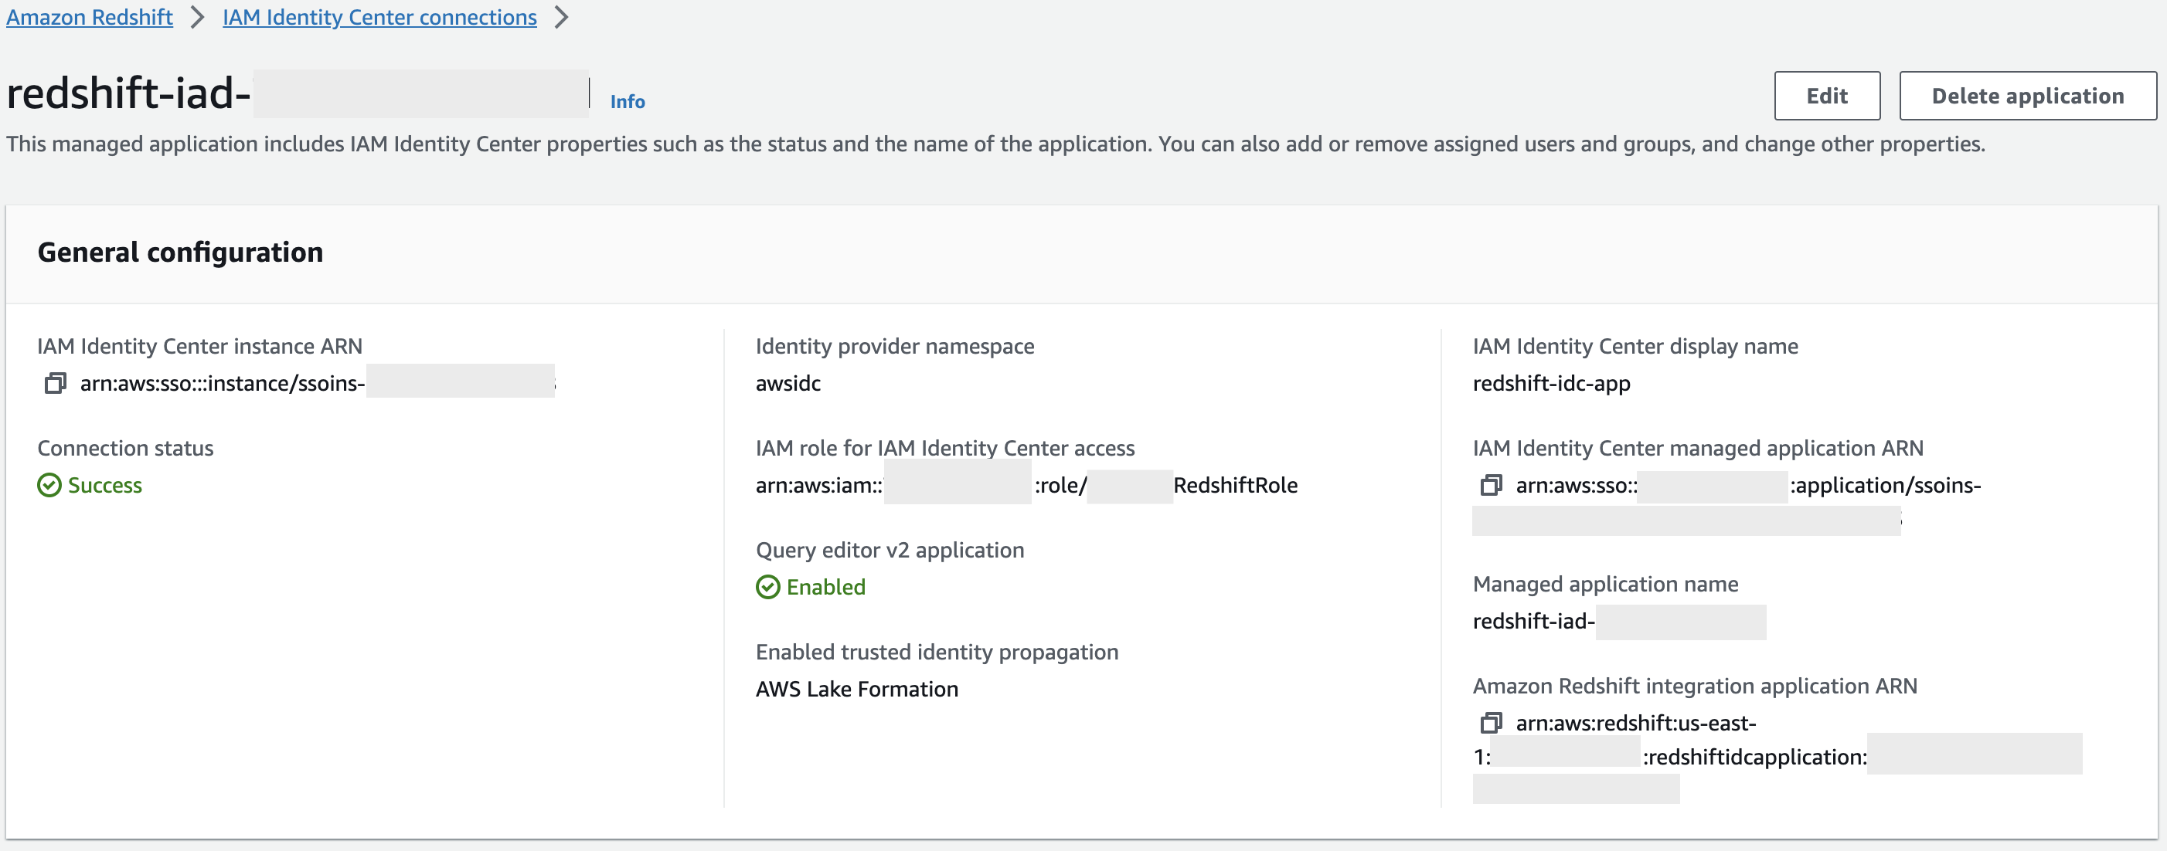Image resolution: width=2167 pixels, height=851 pixels.
Task: Click the Enabled checkmark under Query editor v2
Action: 767,587
